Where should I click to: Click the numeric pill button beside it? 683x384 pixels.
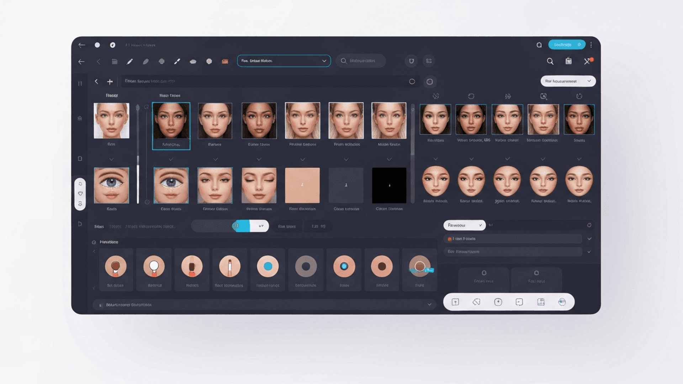click(x=318, y=226)
